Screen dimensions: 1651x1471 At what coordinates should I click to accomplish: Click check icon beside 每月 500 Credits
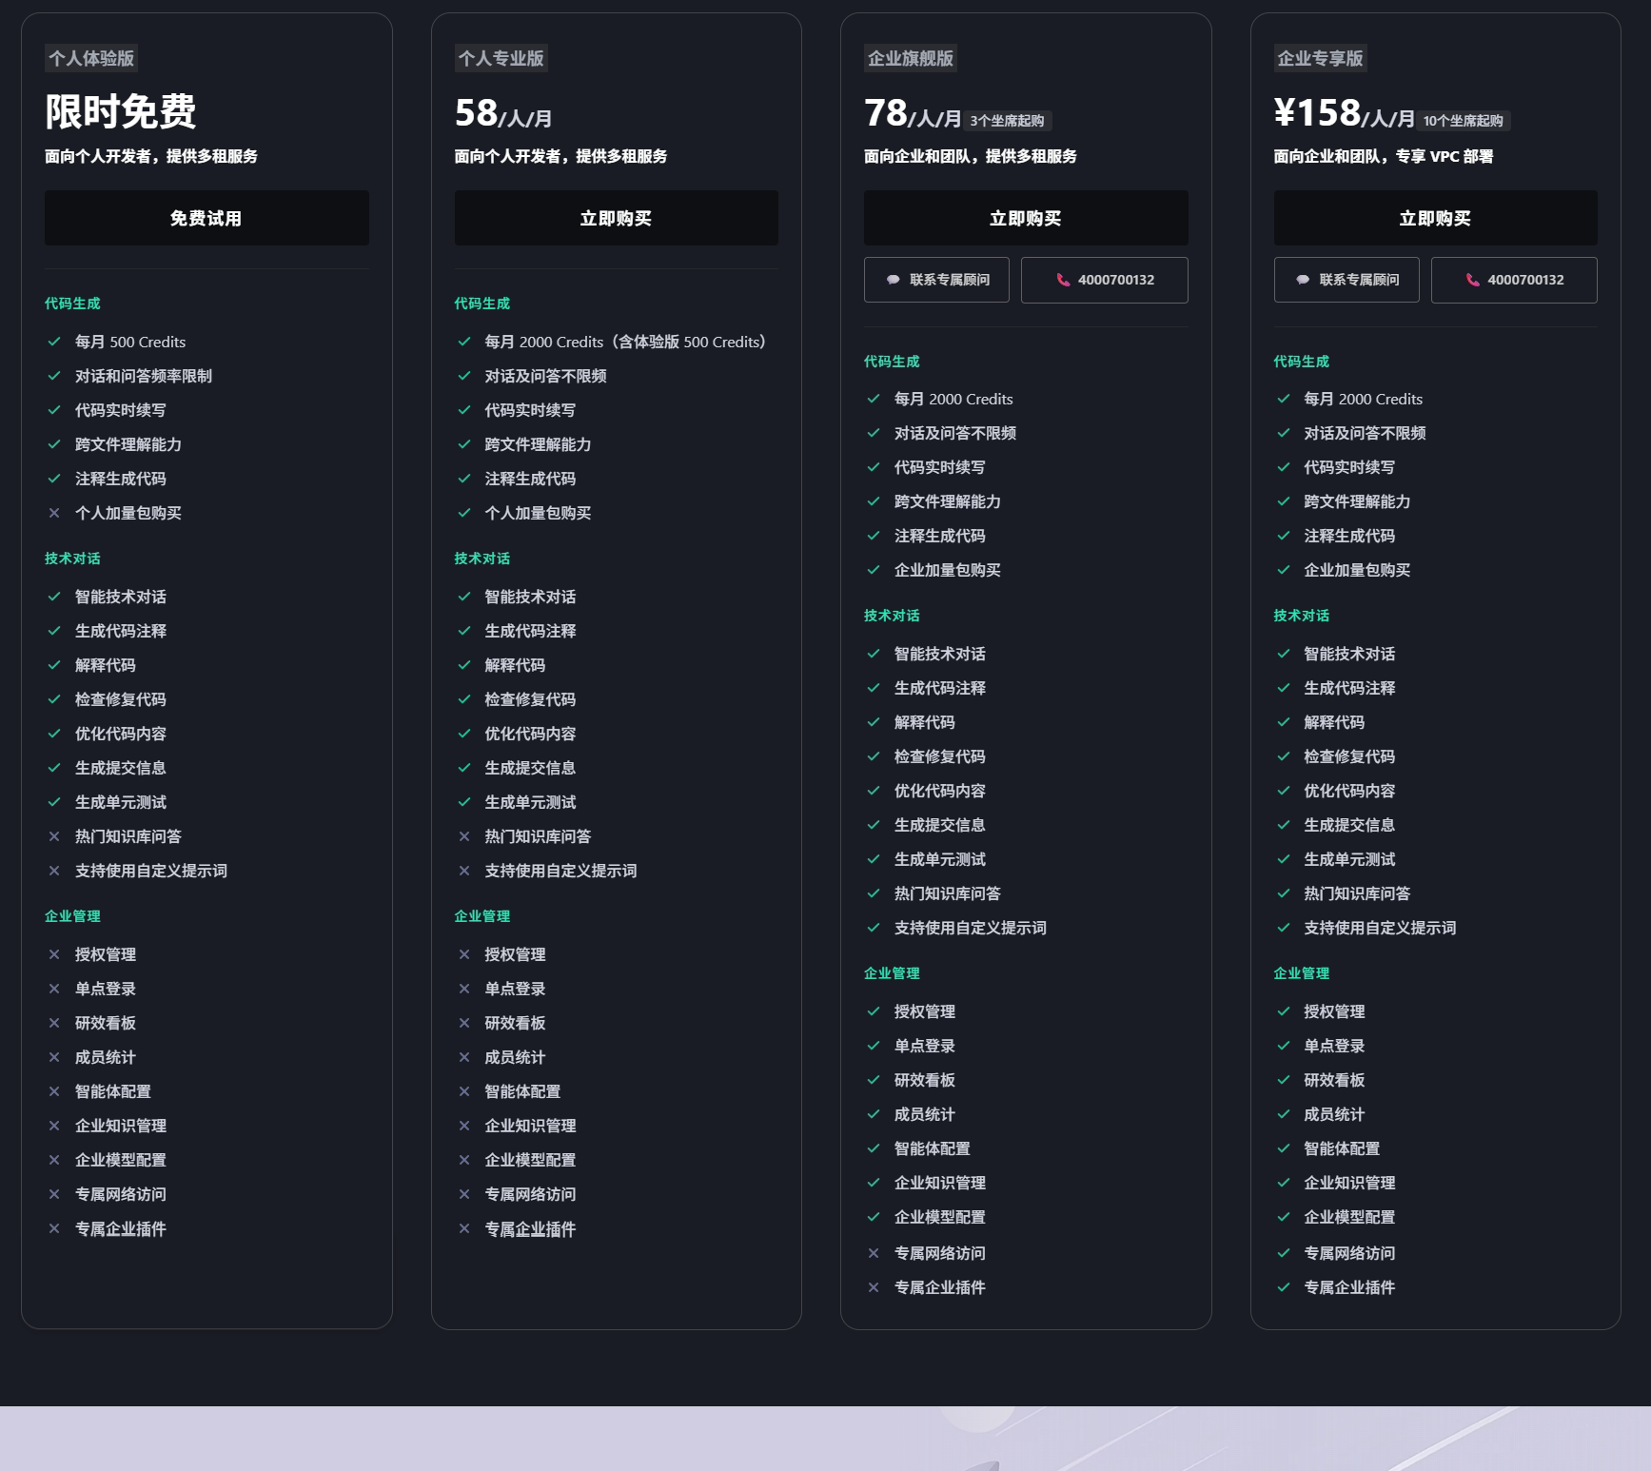coord(54,342)
